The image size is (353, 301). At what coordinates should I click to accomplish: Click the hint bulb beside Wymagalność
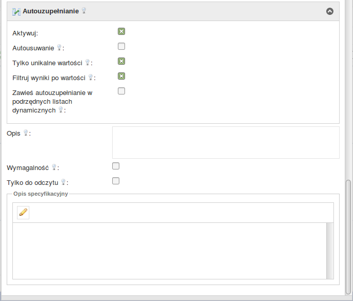point(54,167)
